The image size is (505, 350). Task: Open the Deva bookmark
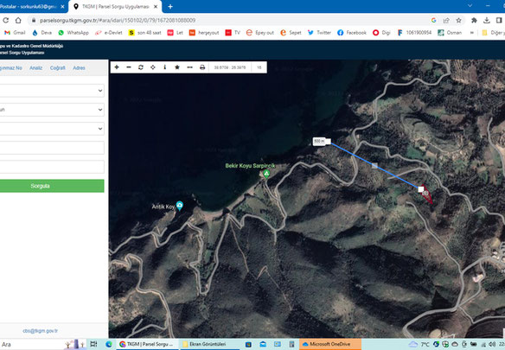click(42, 33)
